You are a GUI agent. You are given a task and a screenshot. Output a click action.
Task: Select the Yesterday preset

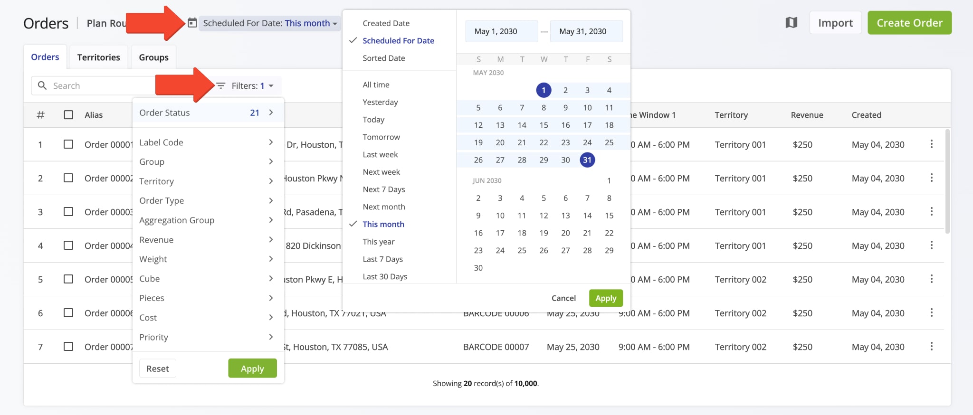pyautogui.click(x=380, y=102)
